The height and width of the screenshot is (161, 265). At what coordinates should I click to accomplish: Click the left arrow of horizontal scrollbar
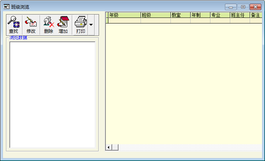108,147
